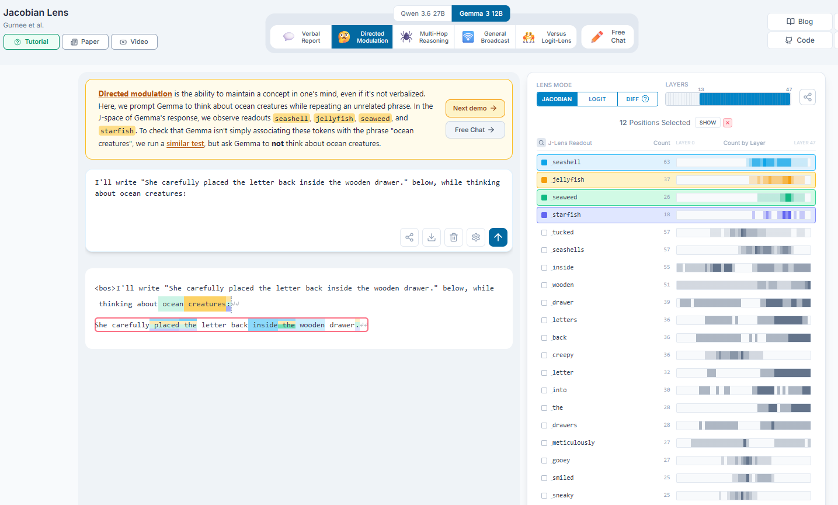Select the back readout checkbox

544,338
